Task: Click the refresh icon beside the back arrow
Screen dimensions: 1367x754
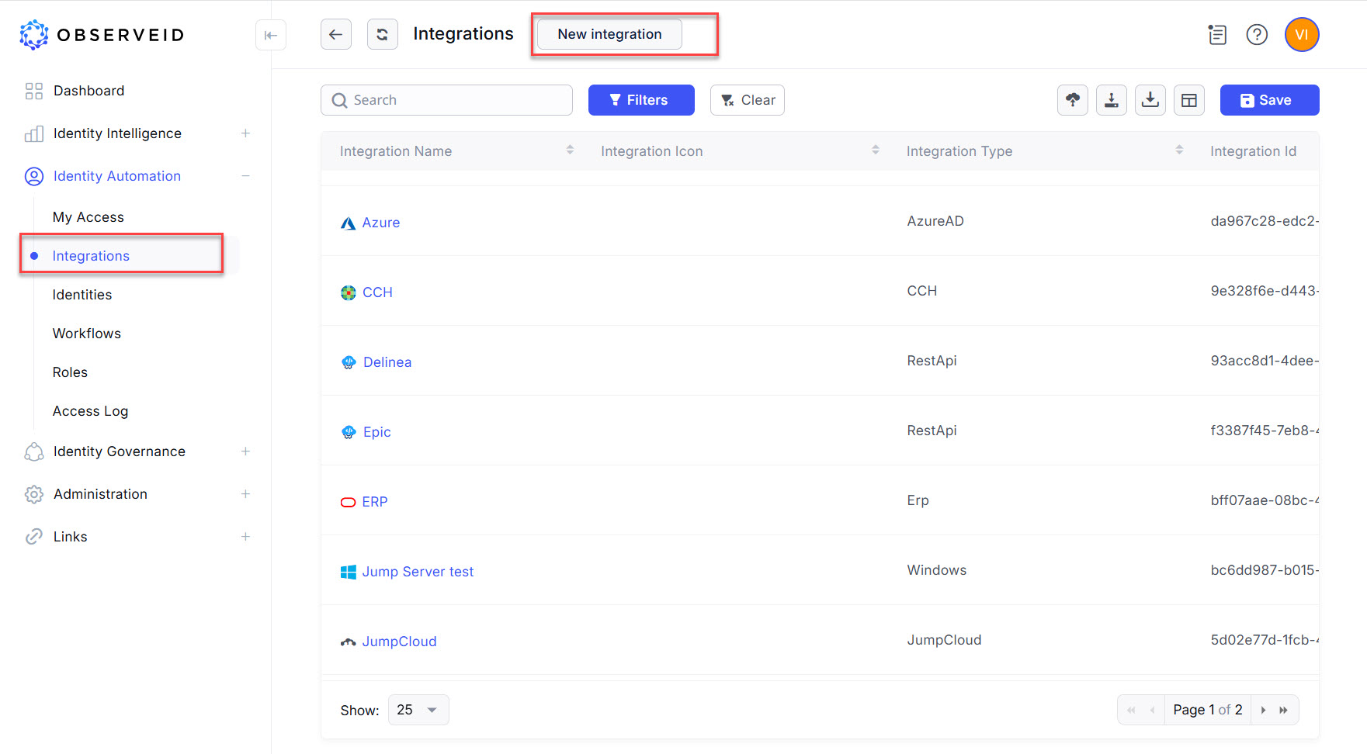Action: pyautogui.click(x=382, y=34)
